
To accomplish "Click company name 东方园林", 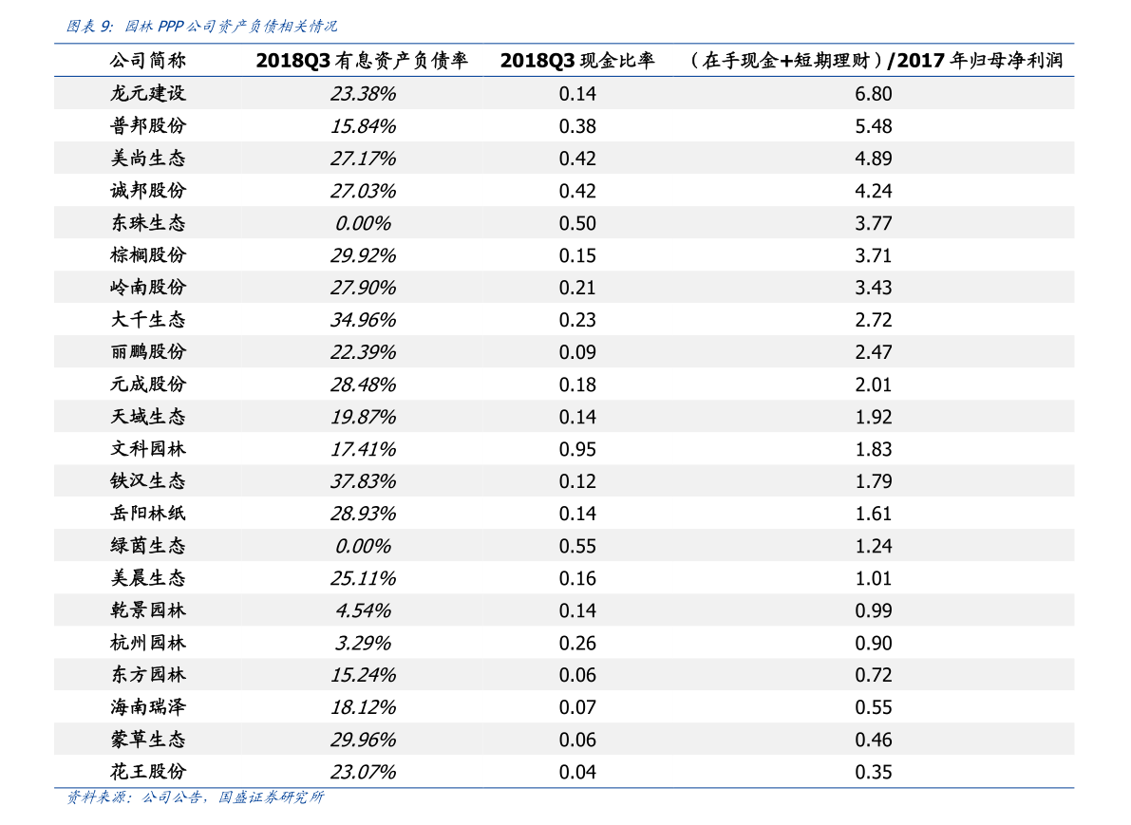I will 148,675.
